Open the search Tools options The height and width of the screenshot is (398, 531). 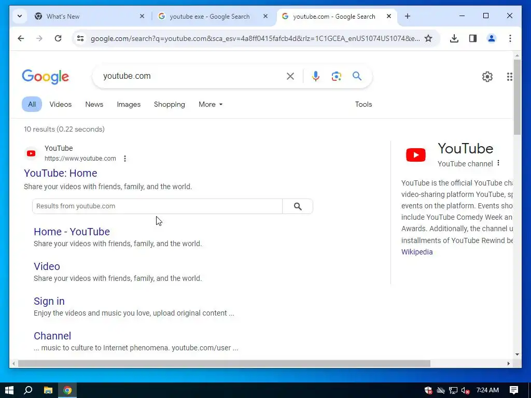coord(364,104)
